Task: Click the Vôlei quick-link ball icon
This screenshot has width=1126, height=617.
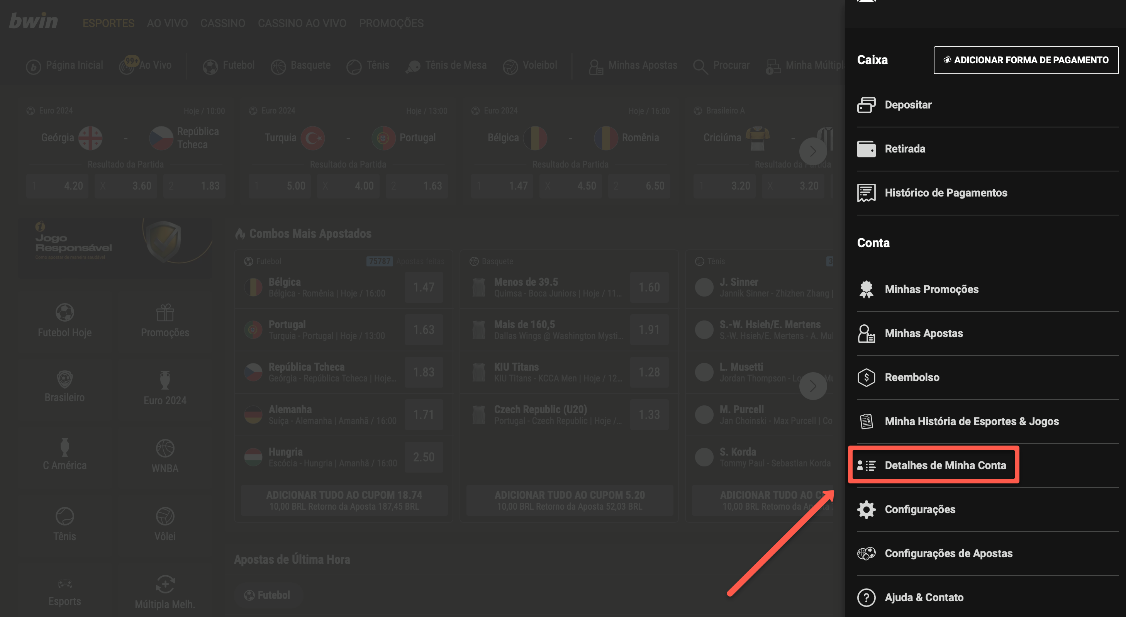Action: tap(165, 516)
